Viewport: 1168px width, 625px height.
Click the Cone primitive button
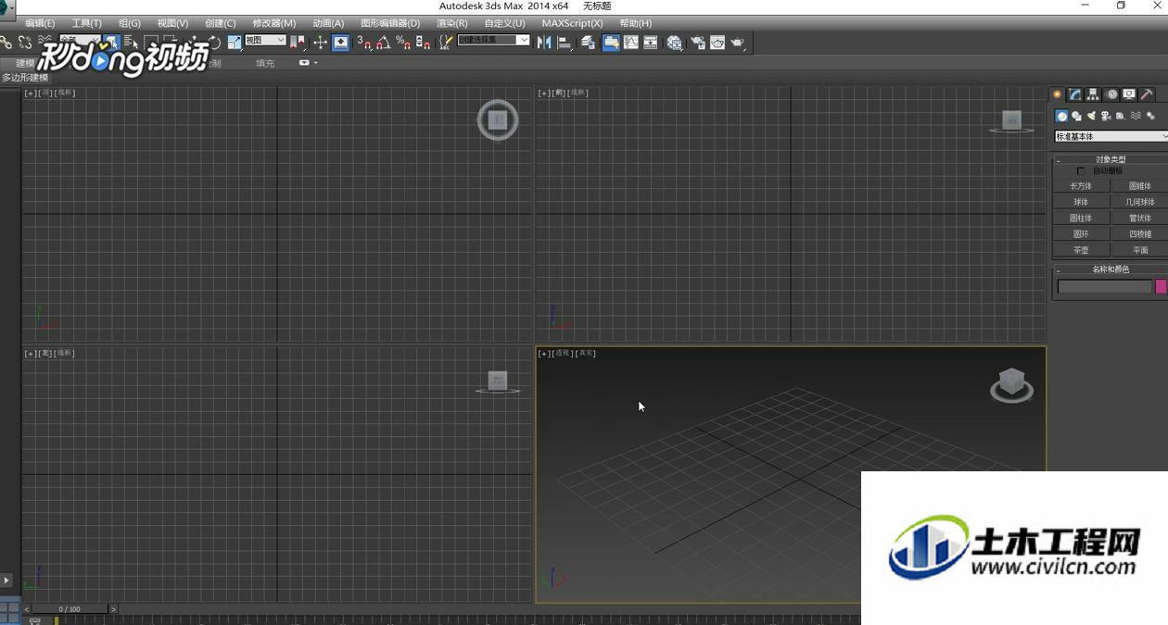(x=1139, y=186)
